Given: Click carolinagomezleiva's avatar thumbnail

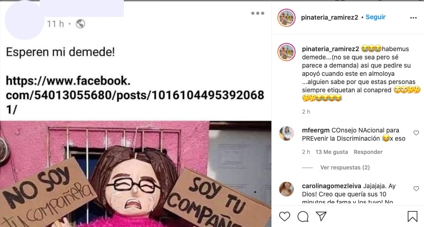Looking at the screenshot, I should click(x=286, y=189).
